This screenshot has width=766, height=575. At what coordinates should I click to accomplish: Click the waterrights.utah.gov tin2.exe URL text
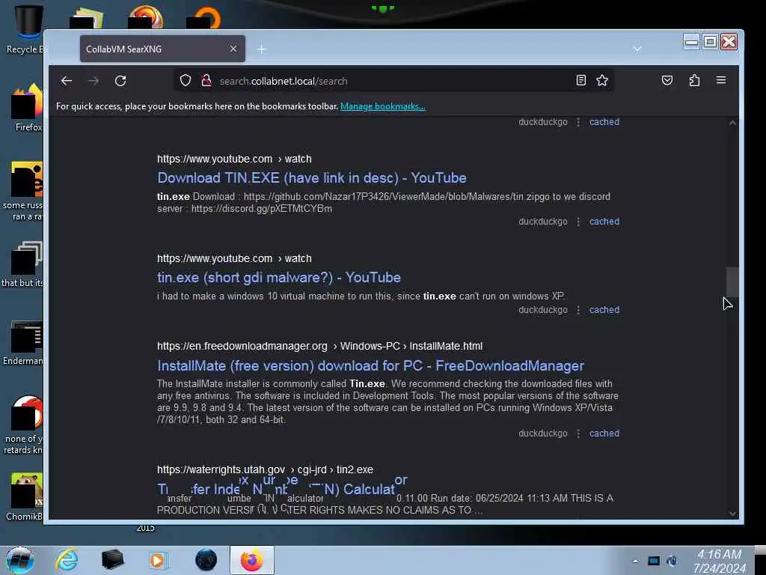pyautogui.click(x=266, y=470)
